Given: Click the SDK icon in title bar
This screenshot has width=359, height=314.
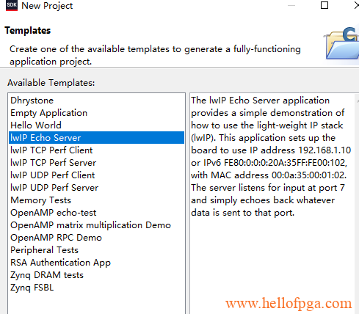Looking at the screenshot, I should pos(12,5).
